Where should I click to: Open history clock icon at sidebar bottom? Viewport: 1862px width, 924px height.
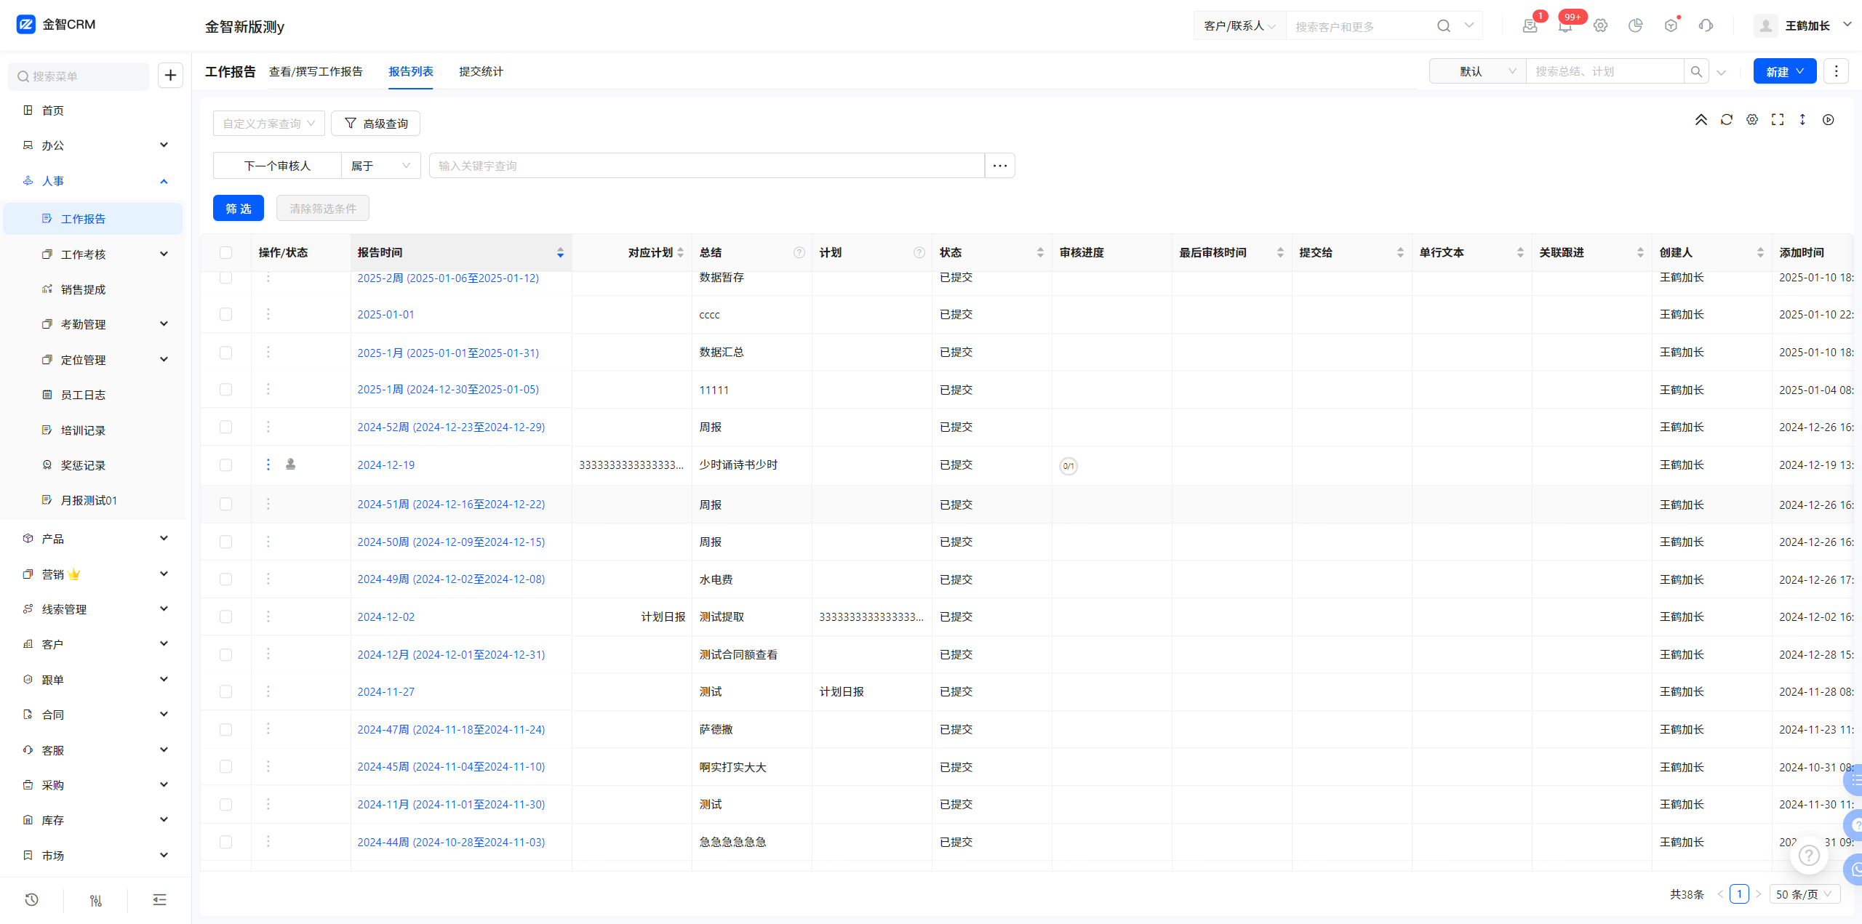click(31, 900)
